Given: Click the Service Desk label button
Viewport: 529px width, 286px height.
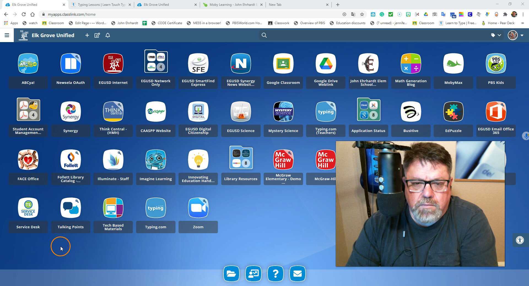Looking at the screenshot, I should tap(28, 227).
